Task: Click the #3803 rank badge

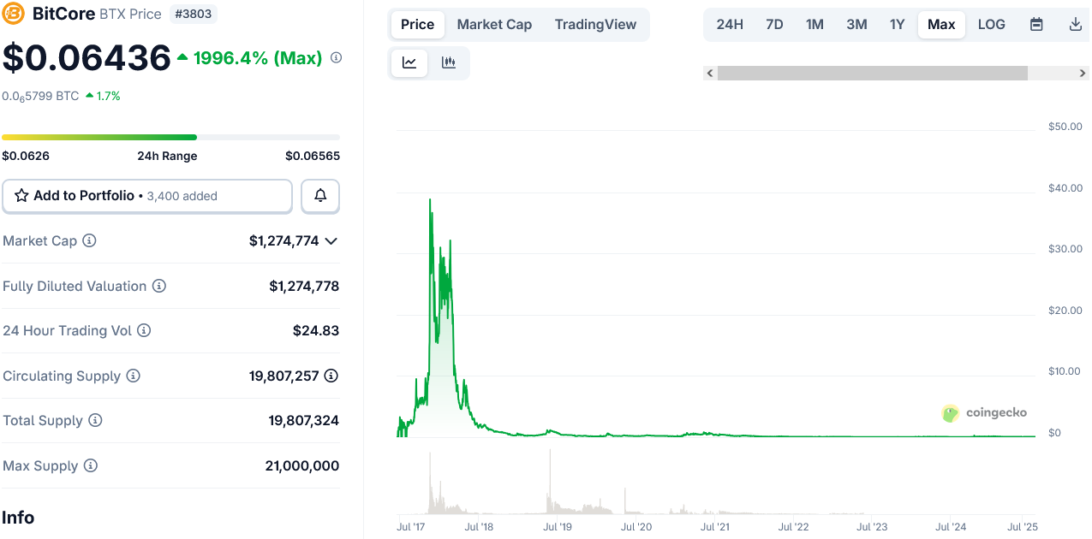Action: coord(194,14)
